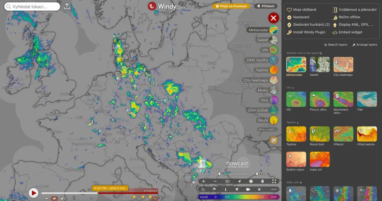The width and height of the screenshot is (382, 201).
Task: Click the windsock reported wind icon
Action: click(215, 189)
